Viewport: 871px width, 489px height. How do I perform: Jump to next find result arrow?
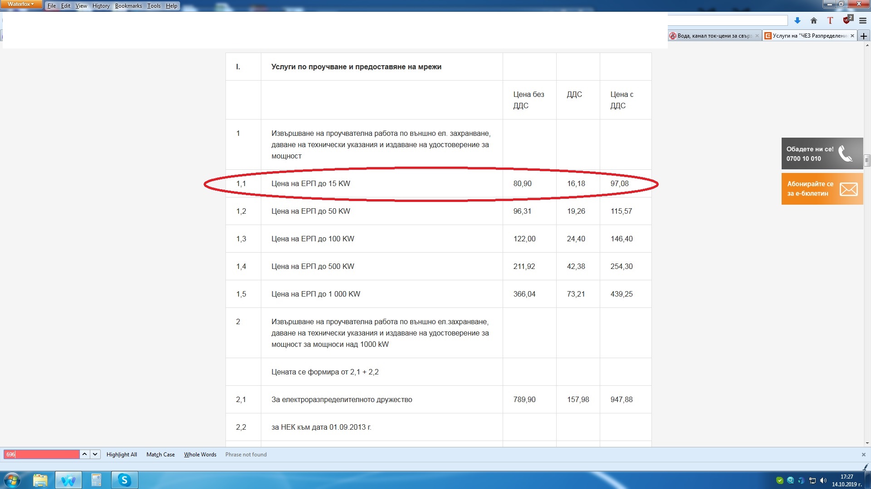coord(95,454)
